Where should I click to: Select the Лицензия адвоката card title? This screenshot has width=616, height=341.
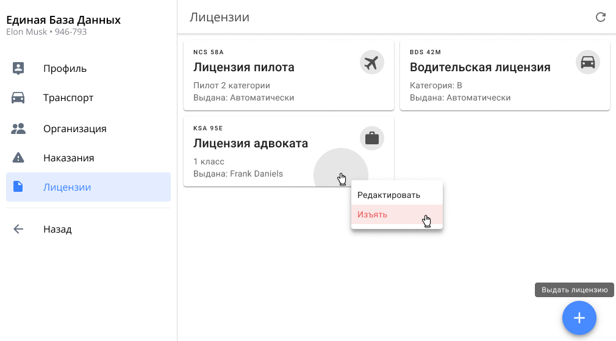[250, 143]
